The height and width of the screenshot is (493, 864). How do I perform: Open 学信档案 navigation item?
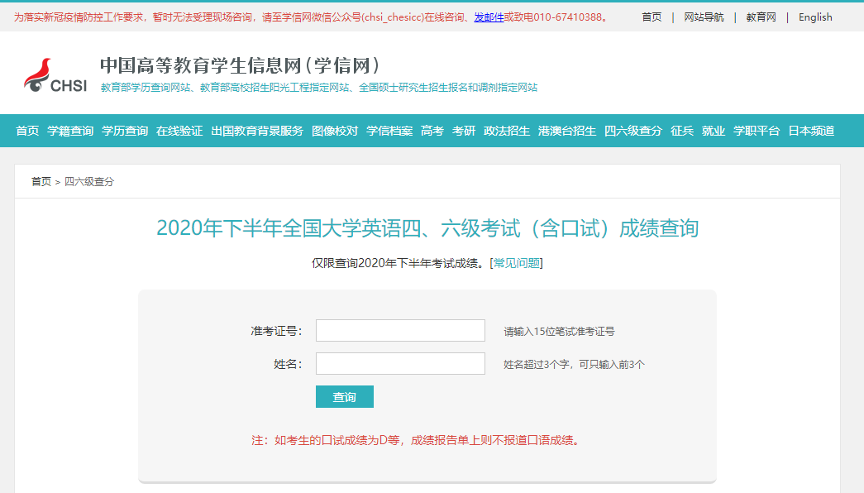pyautogui.click(x=389, y=131)
